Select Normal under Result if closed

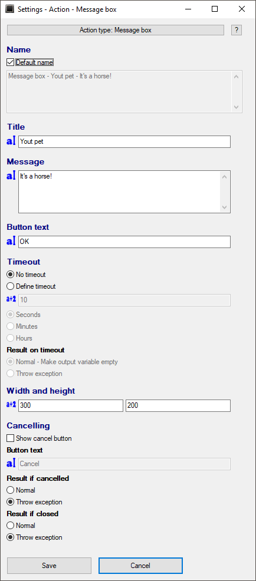coord(11,526)
